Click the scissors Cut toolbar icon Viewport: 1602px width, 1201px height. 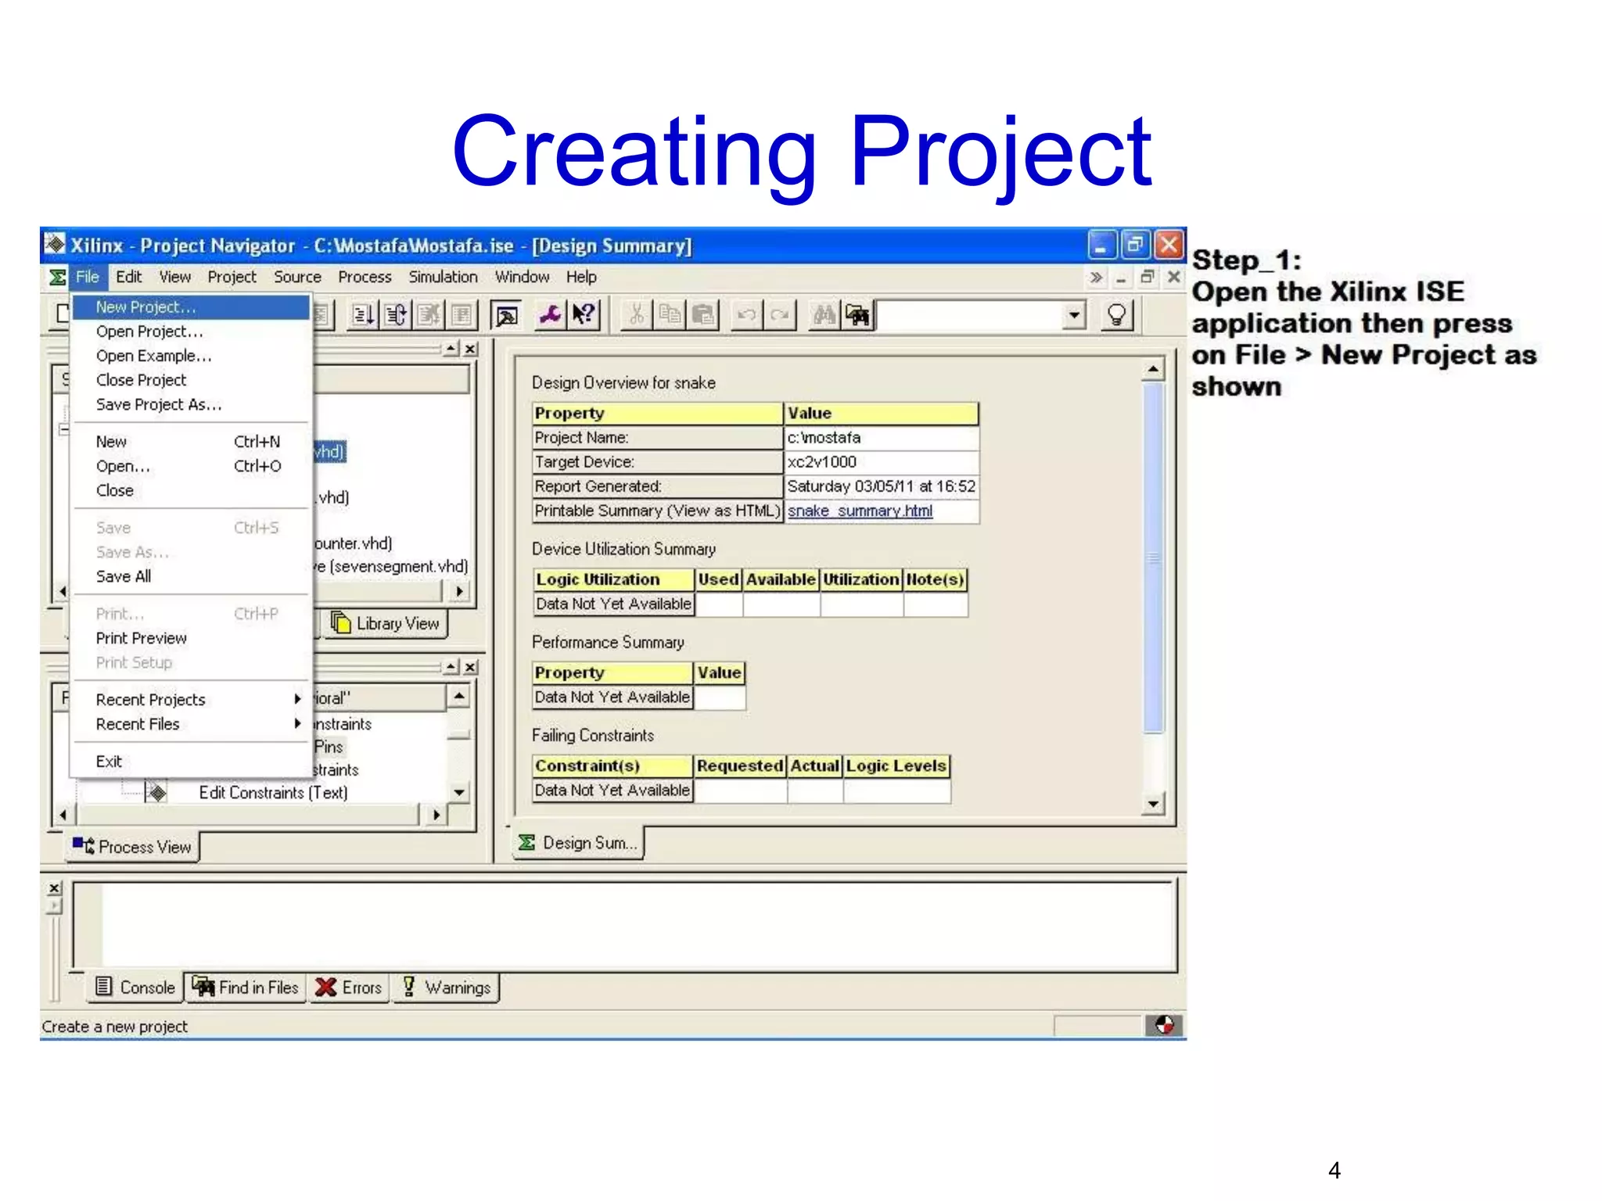click(x=637, y=315)
